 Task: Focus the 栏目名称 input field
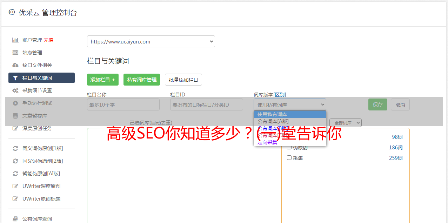(x=123, y=104)
